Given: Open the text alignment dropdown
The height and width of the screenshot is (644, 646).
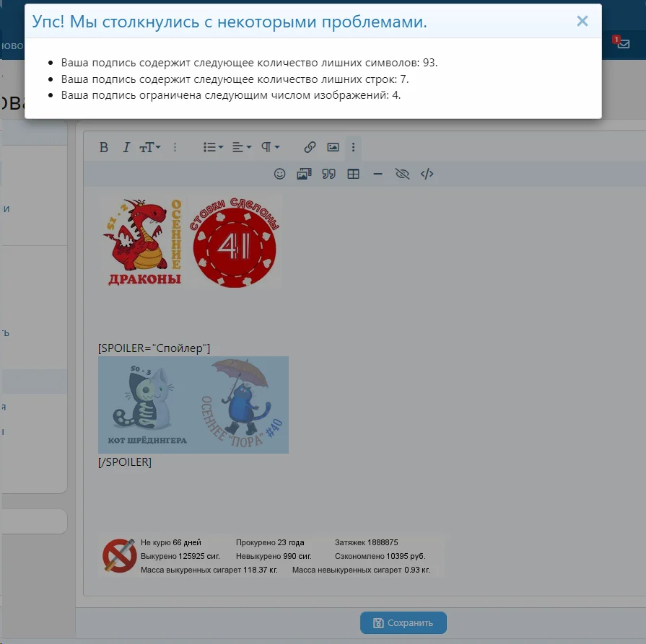Looking at the screenshot, I should tap(241, 147).
